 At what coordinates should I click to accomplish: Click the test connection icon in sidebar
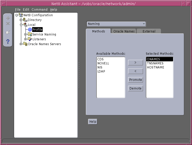coord(8,32)
